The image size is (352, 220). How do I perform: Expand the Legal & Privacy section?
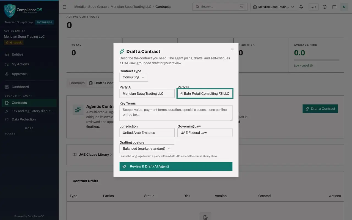19,96
